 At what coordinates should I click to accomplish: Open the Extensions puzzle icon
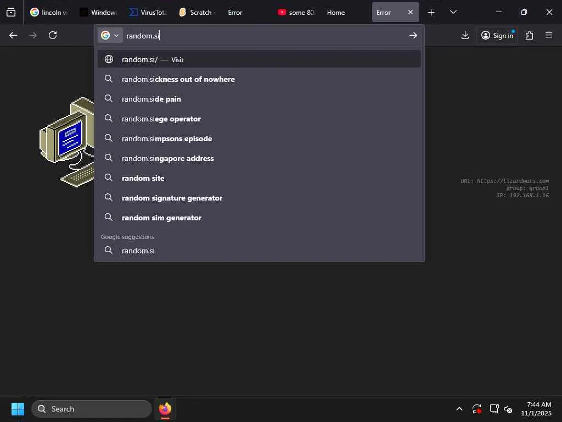click(530, 35)
